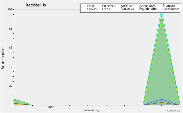
Task: Open the wikiscan.org link text
Action: point(91,110)
